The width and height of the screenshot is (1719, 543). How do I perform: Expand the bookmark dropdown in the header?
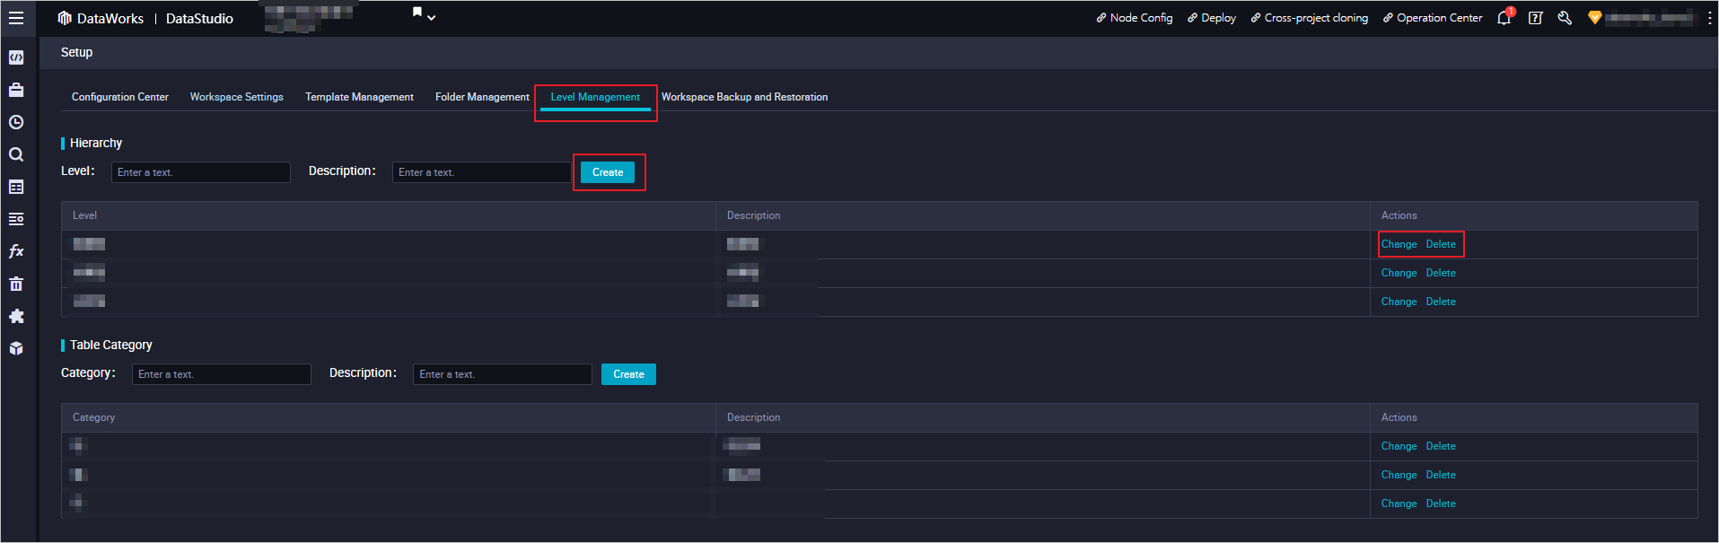(424, 15)
